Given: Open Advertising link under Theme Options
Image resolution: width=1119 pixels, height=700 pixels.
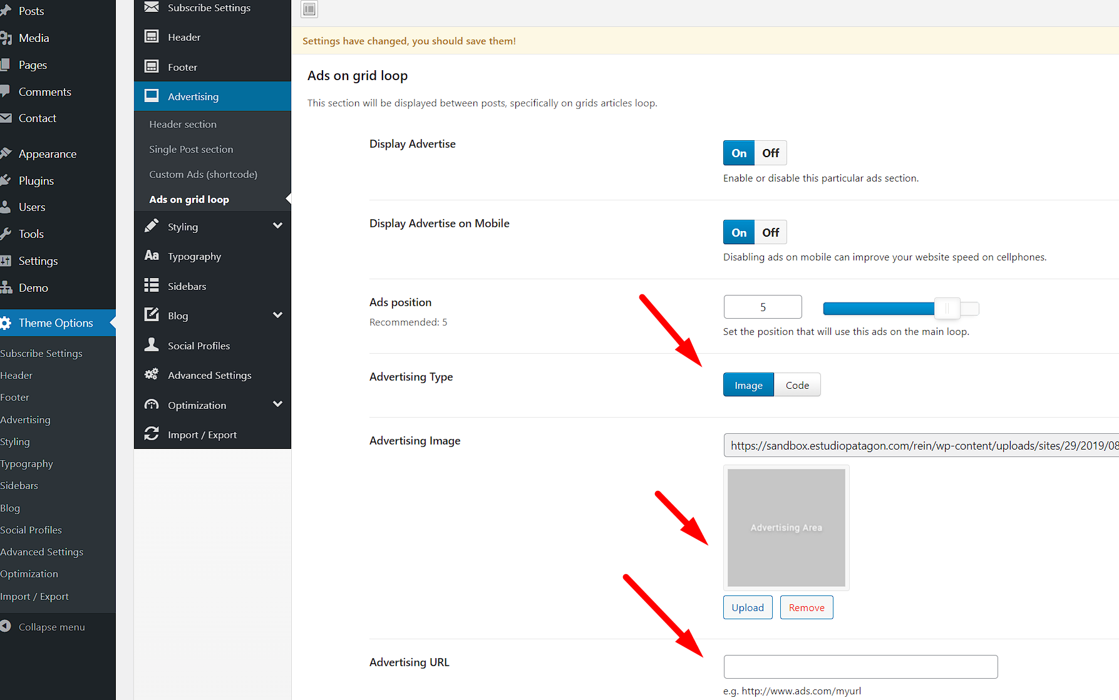Looking at the screenshot, I should [25, 419].
